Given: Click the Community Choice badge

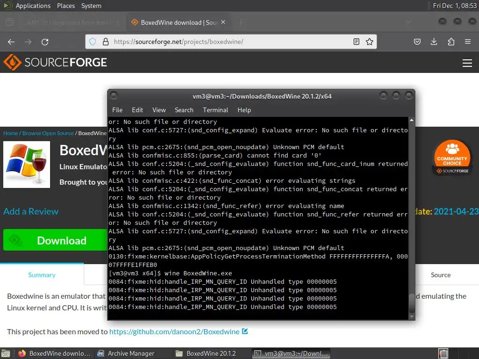Looking at the screenshot, I should [x=452, y=157].
